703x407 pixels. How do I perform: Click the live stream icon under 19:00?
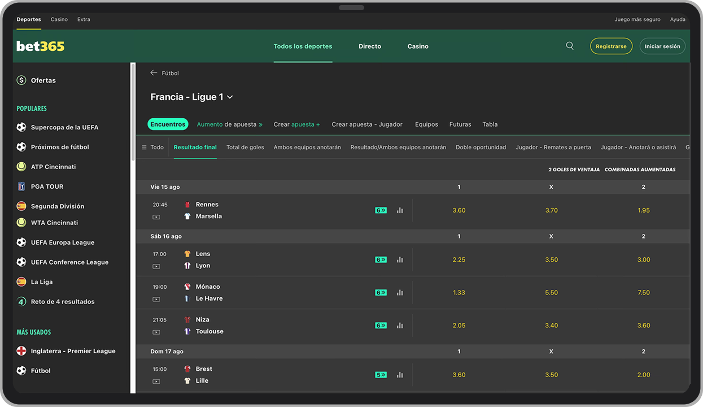point(156,299)
